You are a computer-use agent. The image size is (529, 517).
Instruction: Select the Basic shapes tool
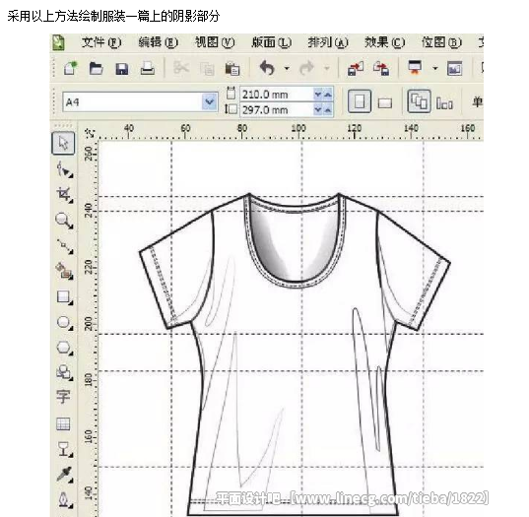coord(64,372)
